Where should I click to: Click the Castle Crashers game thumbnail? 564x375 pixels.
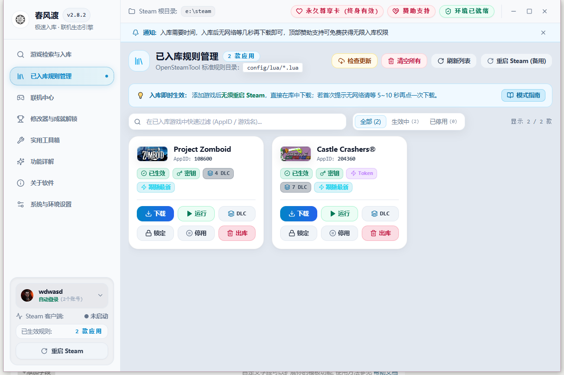(x=295, y=154)
